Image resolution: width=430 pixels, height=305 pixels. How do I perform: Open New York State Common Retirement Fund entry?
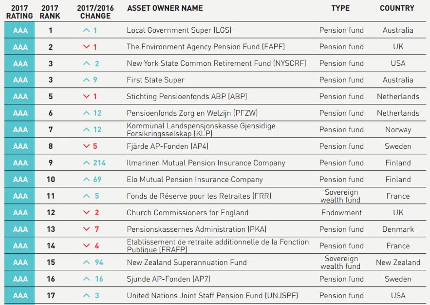(x=216, y=63)
